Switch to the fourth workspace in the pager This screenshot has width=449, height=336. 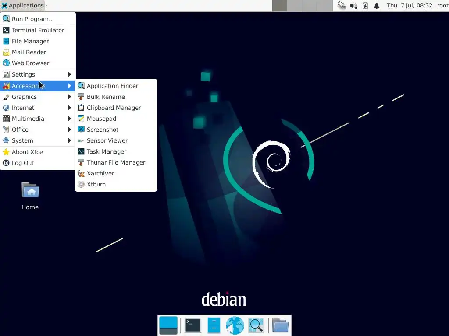[325, 5]
